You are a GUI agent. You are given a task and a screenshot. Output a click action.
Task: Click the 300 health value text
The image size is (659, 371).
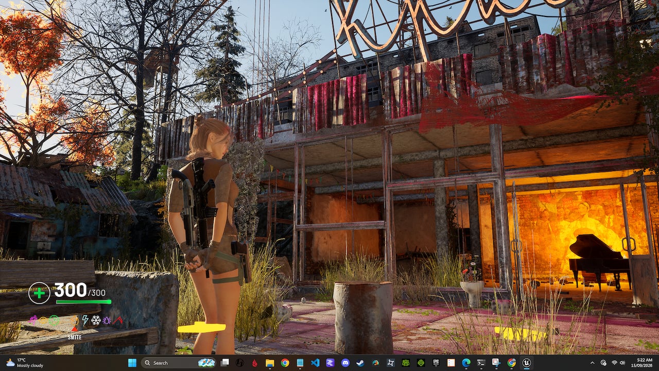click(71, 290)
